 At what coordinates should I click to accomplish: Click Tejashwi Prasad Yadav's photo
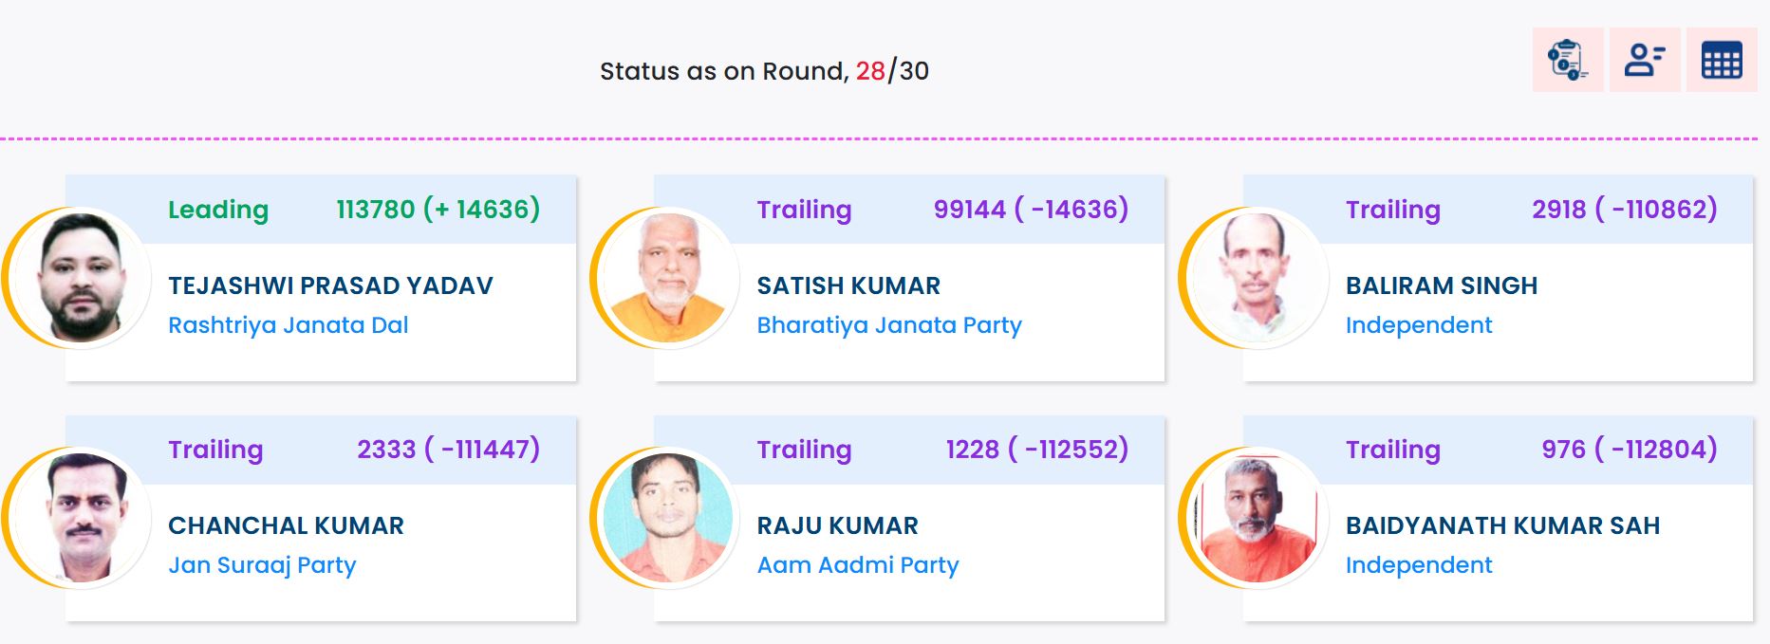81,278
